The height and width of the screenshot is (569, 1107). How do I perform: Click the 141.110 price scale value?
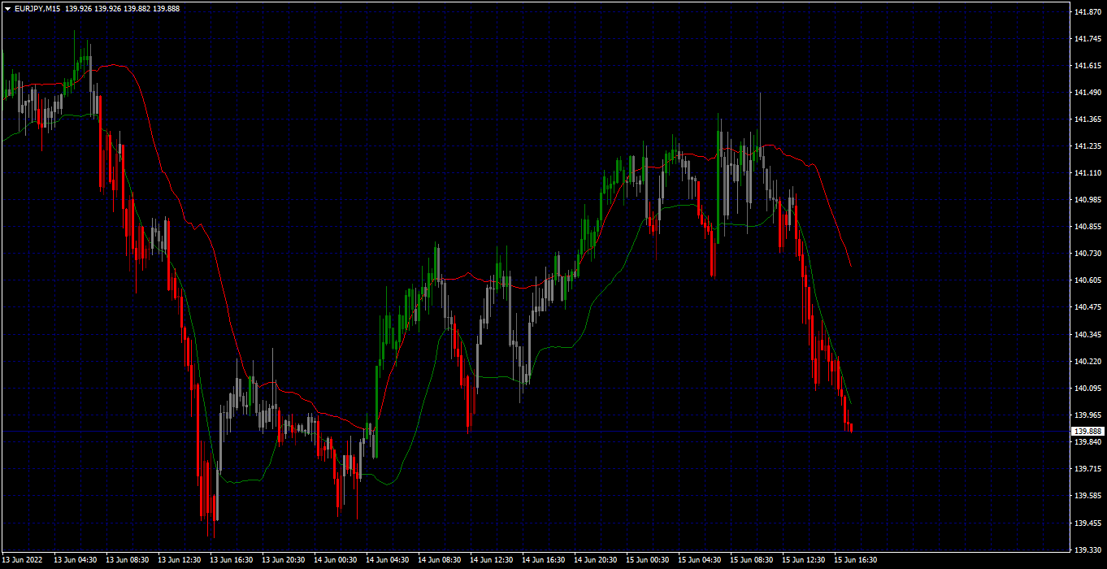click(1087, 173)
